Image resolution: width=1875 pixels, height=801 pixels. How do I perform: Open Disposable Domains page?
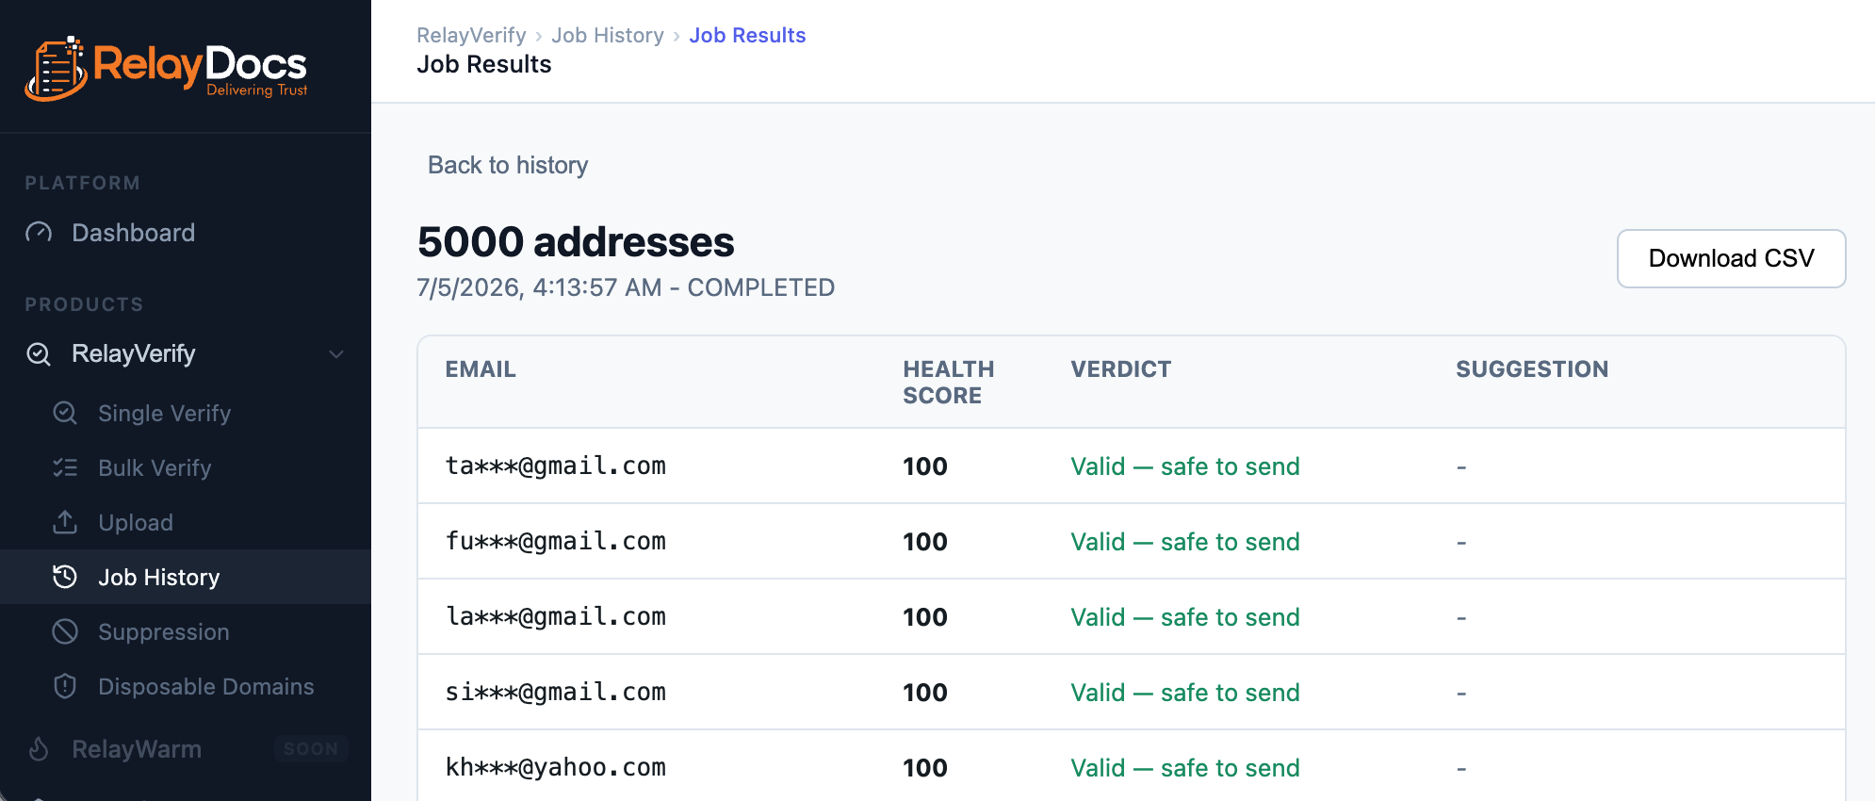point(206,687)
